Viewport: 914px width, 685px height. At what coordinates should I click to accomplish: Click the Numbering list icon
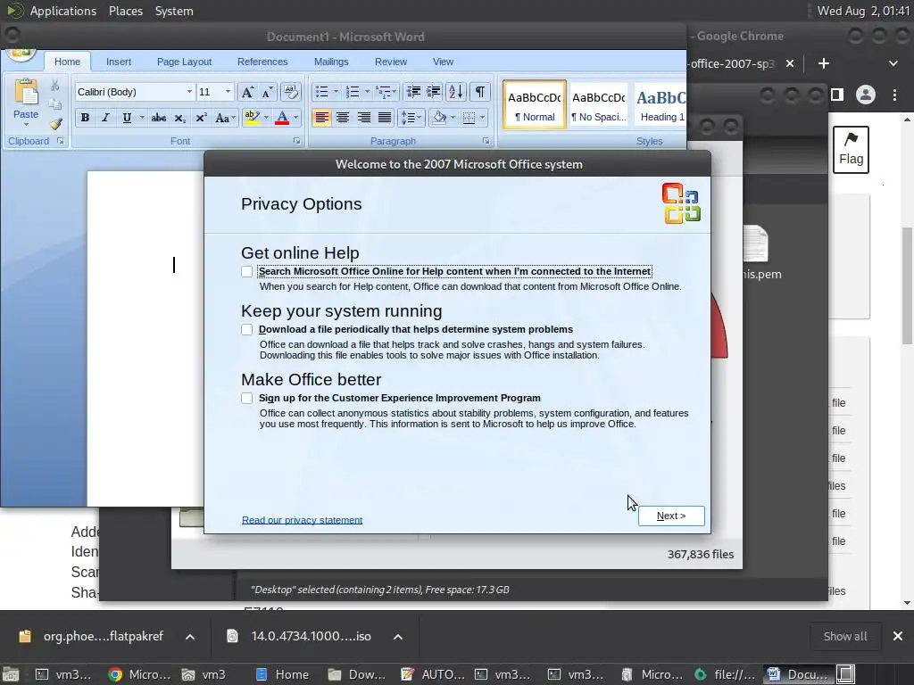tap(353, 92)
